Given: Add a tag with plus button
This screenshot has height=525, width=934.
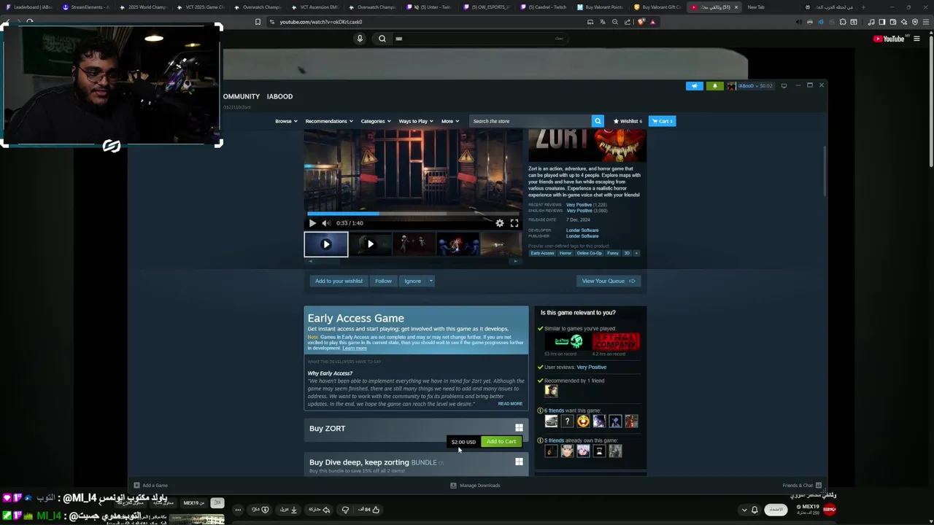Looking at the screenshot, I should [636, 253].
